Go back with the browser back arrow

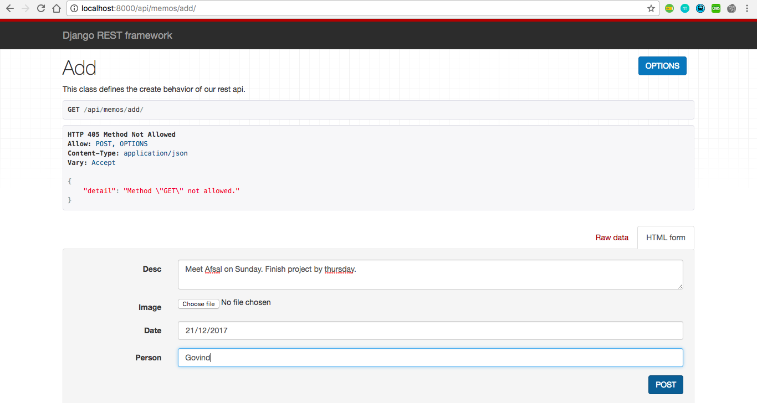point(10,8)
